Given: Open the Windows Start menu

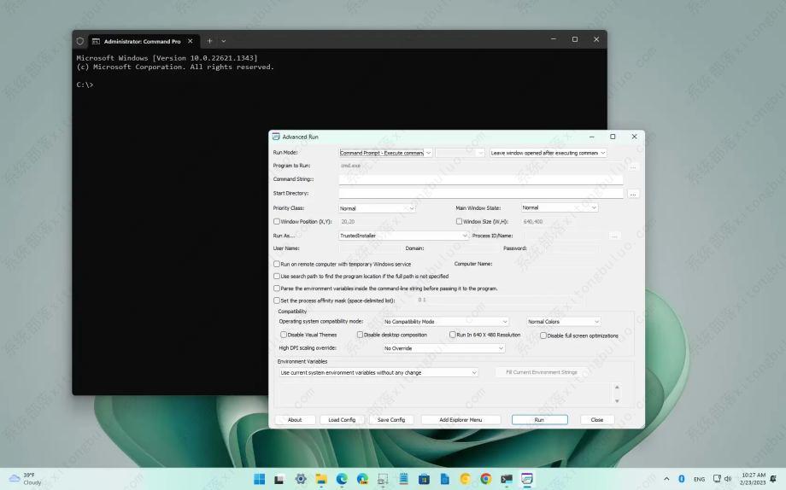Looking at the screenshot, I should click(x=259, y=479).
